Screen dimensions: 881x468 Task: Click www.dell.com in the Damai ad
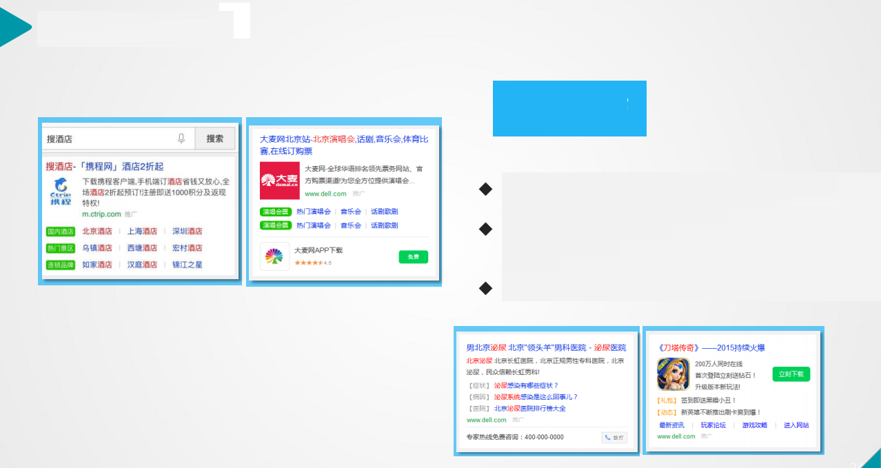click(325, 194)
